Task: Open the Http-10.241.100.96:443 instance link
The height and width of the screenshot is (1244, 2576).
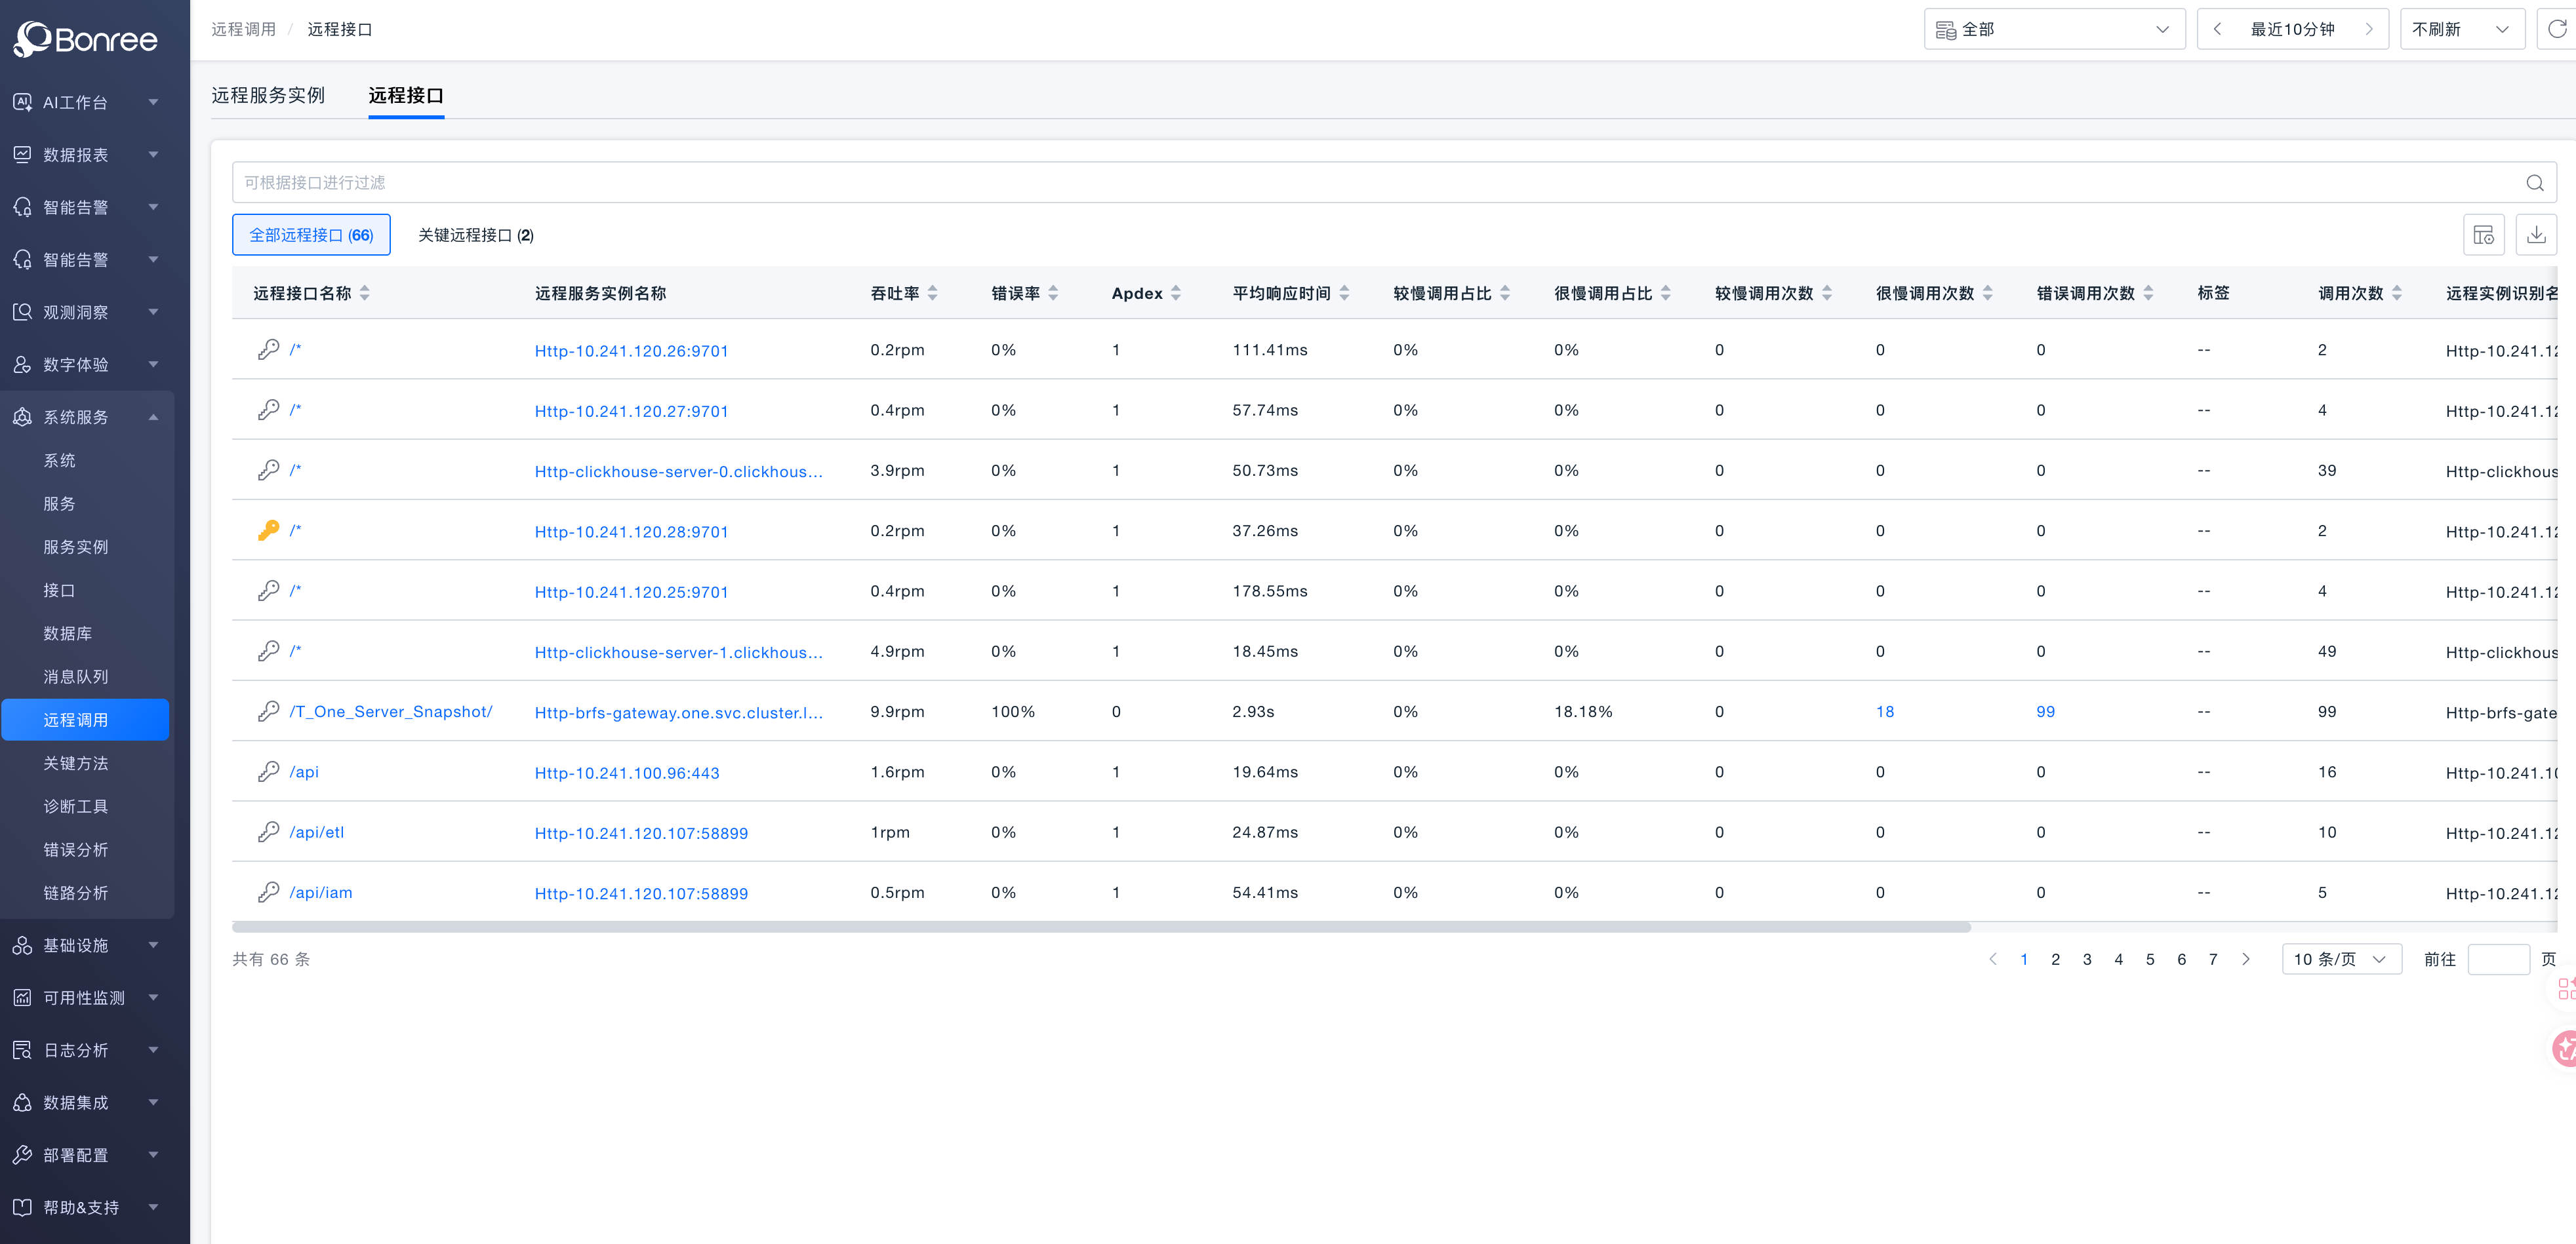Action: point(626,772)
